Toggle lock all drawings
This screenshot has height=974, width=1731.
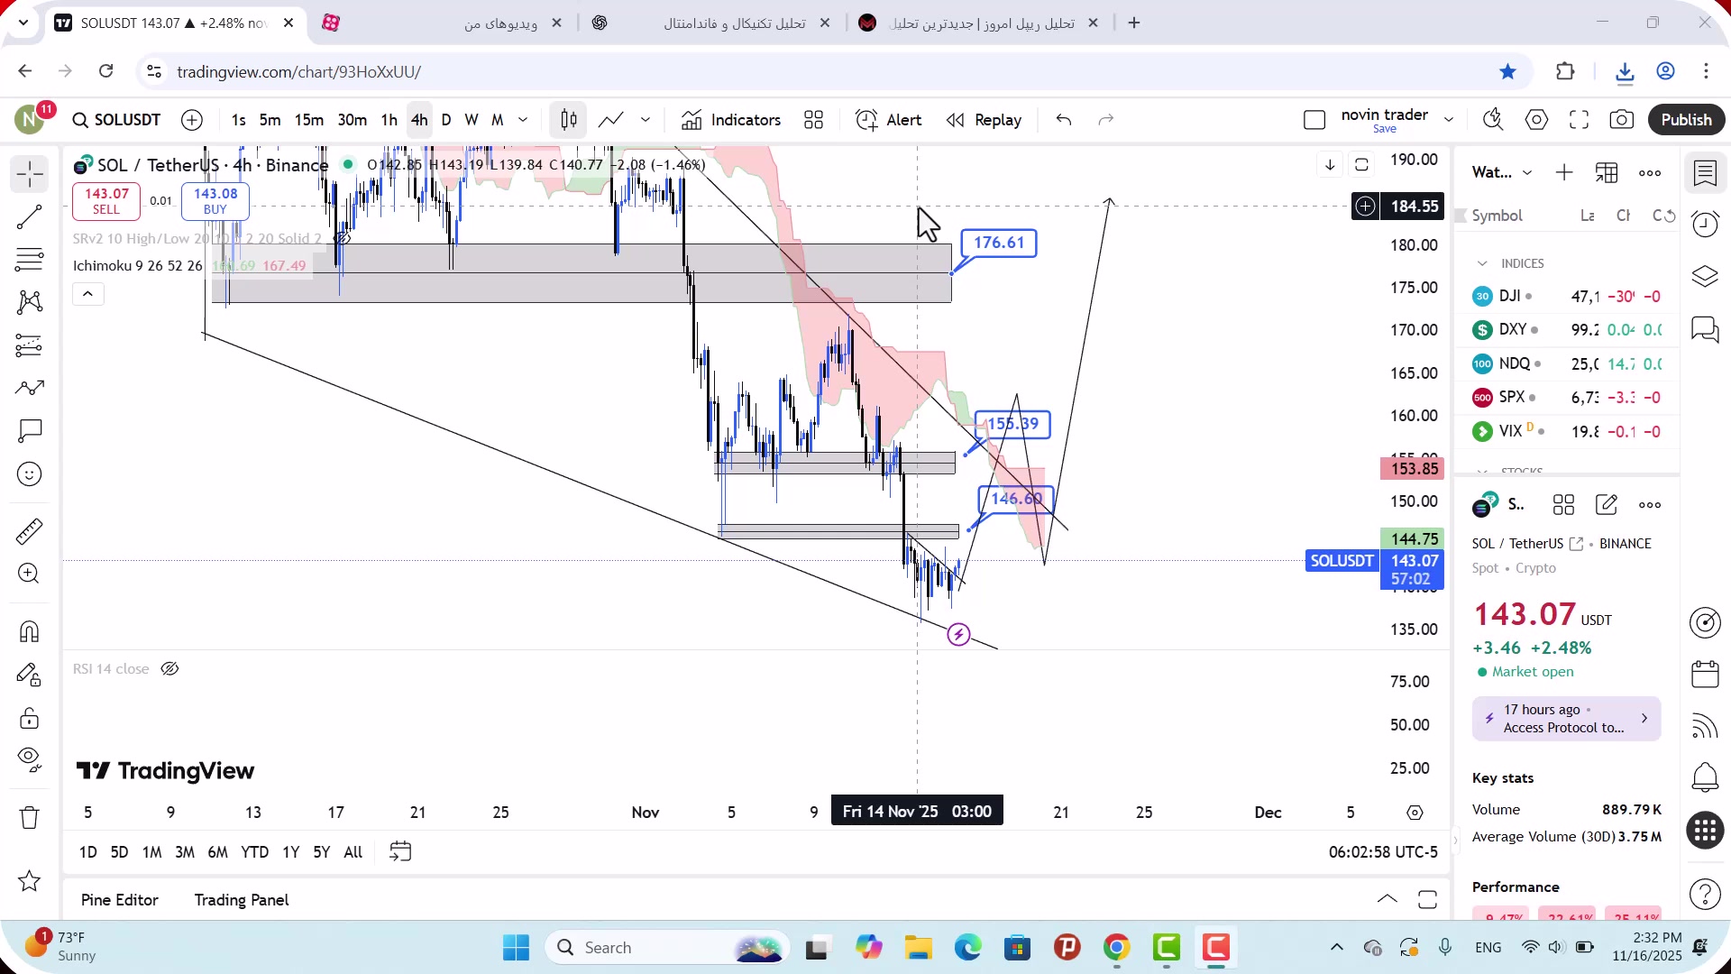30,718
